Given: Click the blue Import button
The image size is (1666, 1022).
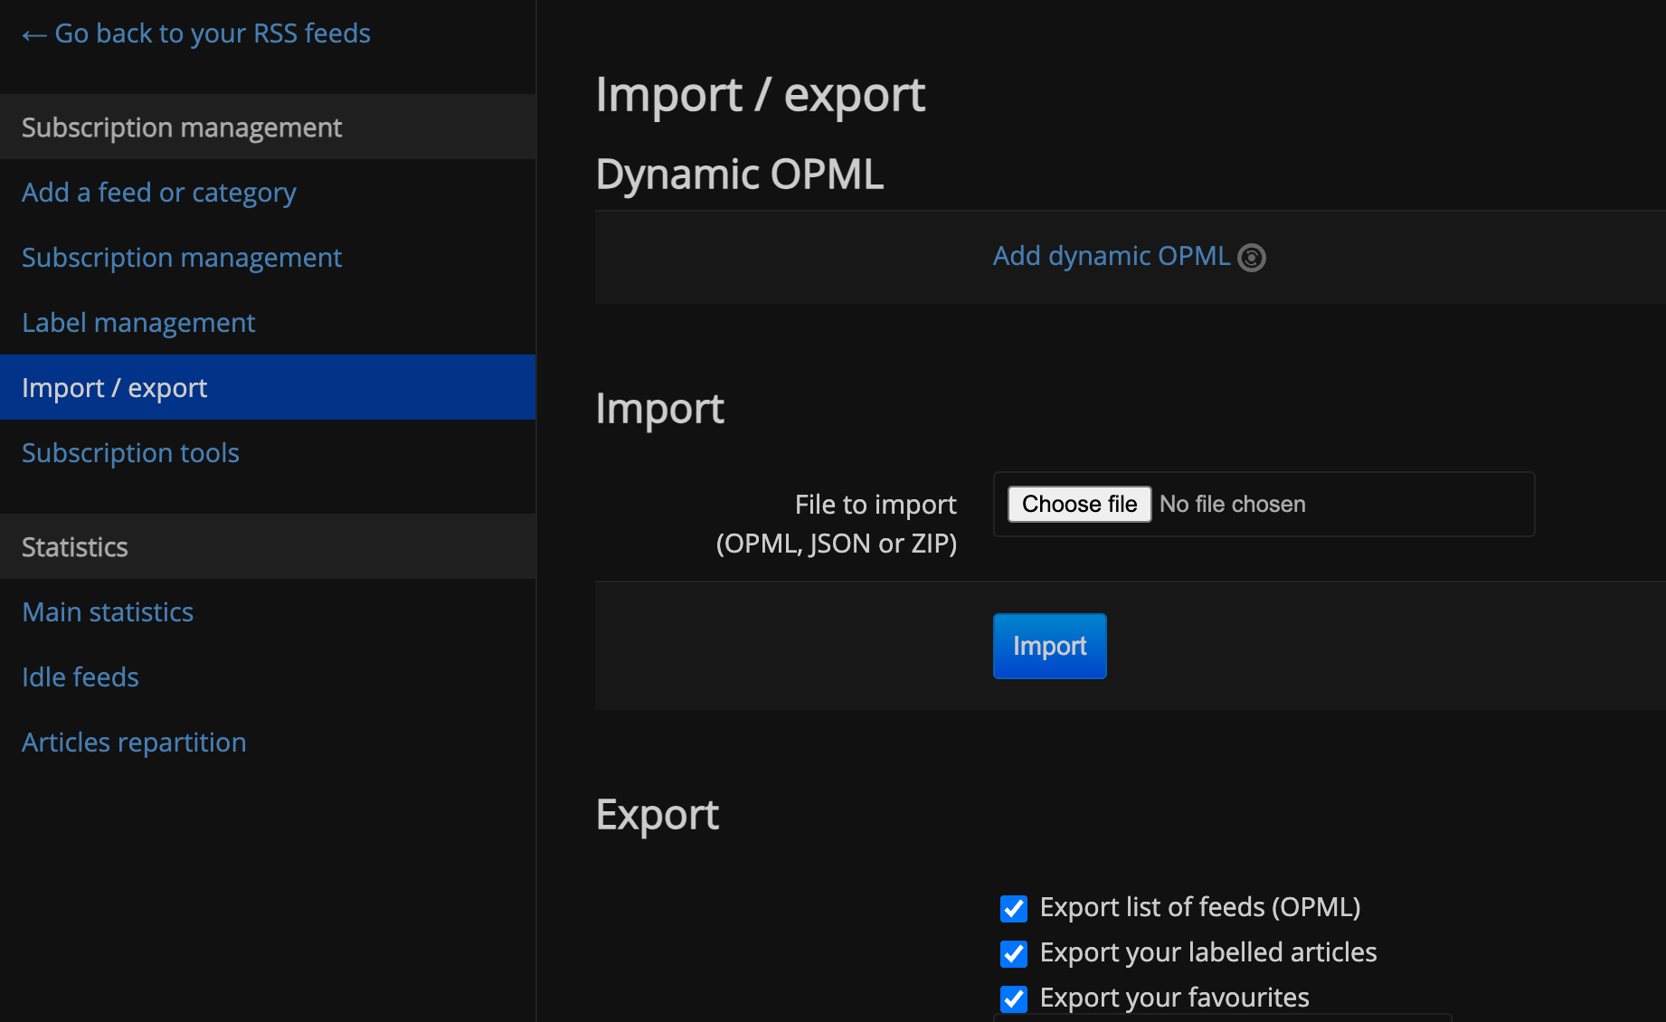Looking at the screenshot, I should pos(1049,646).
